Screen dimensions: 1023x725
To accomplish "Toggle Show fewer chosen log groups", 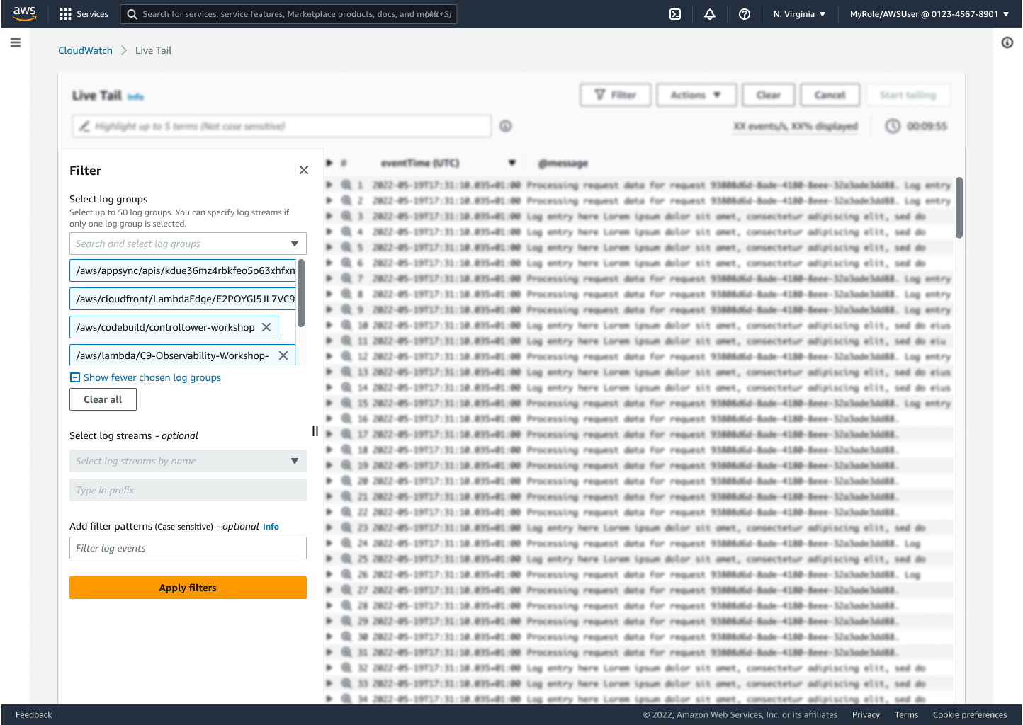I will 145,377.
